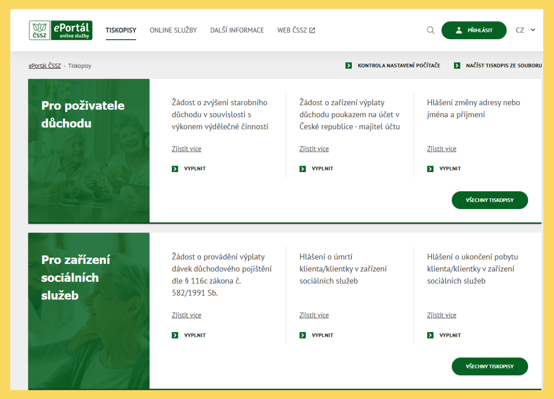Click the arrow icon beside Načíst tiskopis ze souboru

tap(457, 66)
